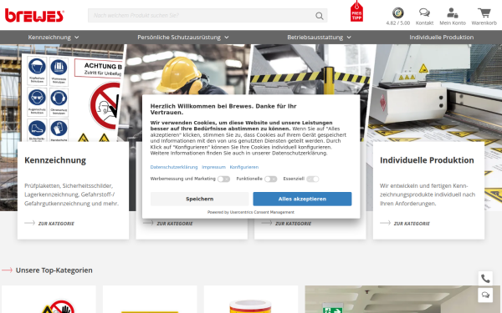
Task: Toggle Werbemessung und Marketing cookies
Action: click(223, 179)
